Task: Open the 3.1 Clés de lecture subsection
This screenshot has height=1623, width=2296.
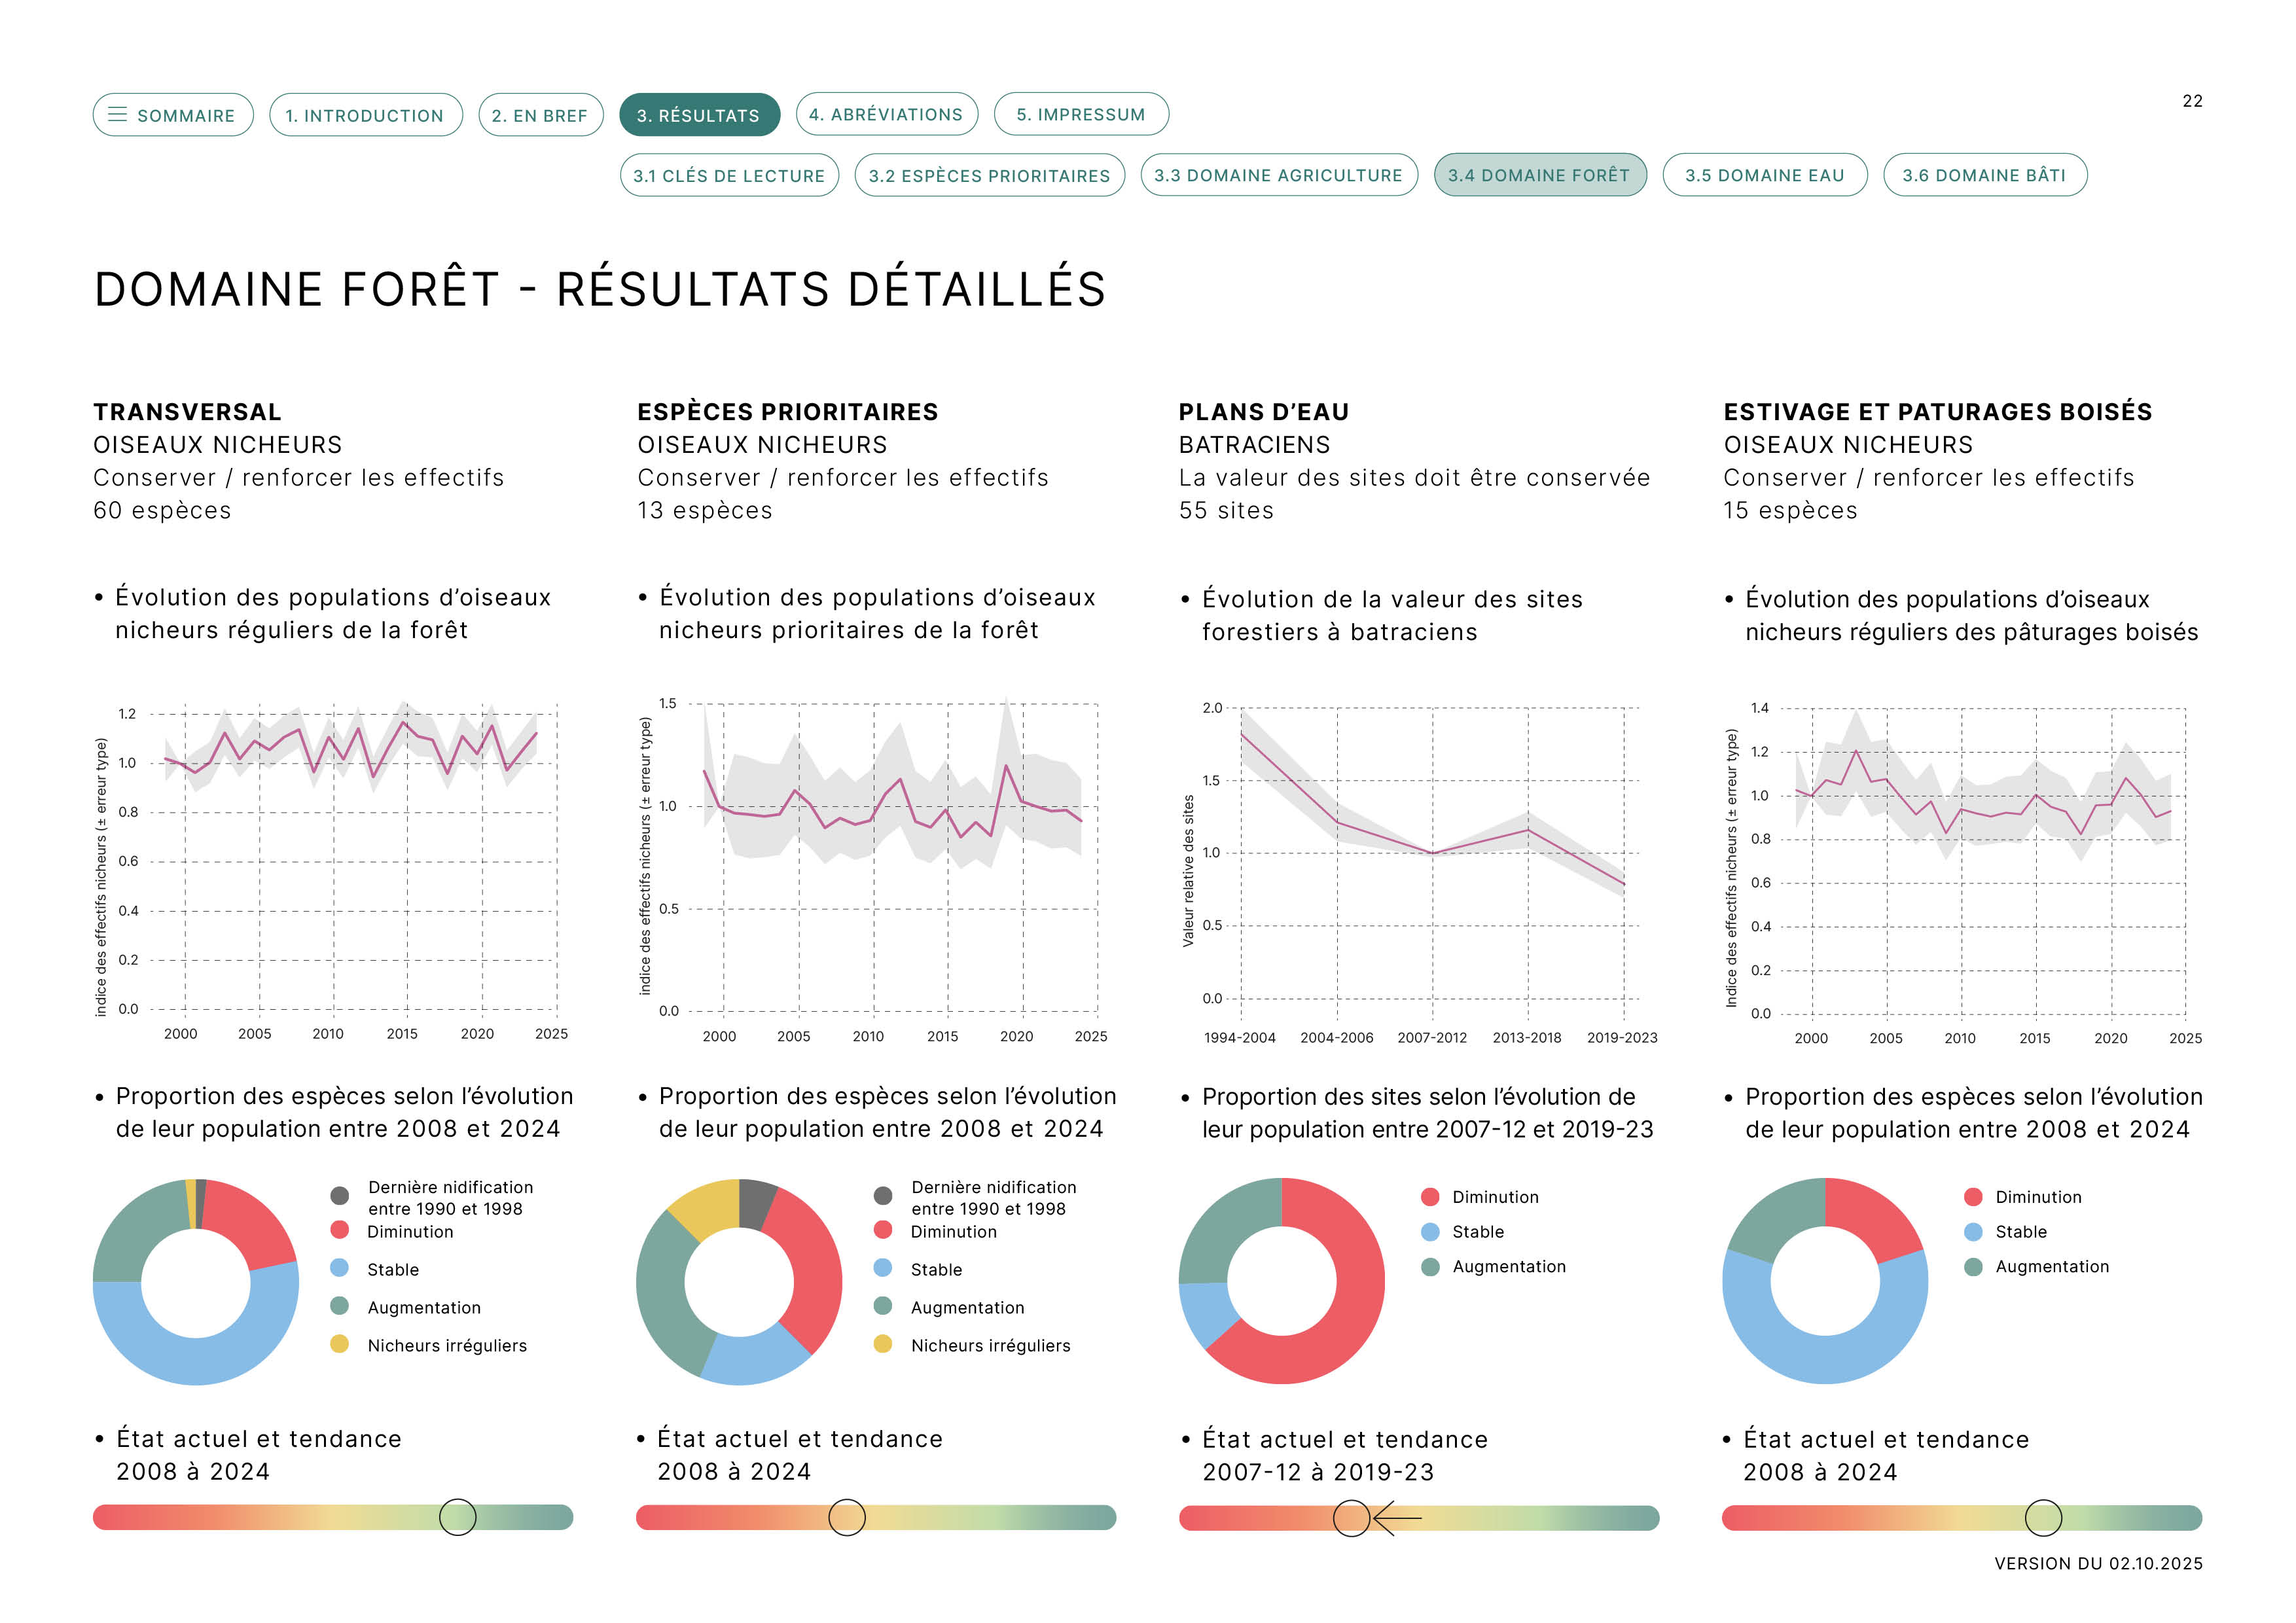Action: (729, 175)
